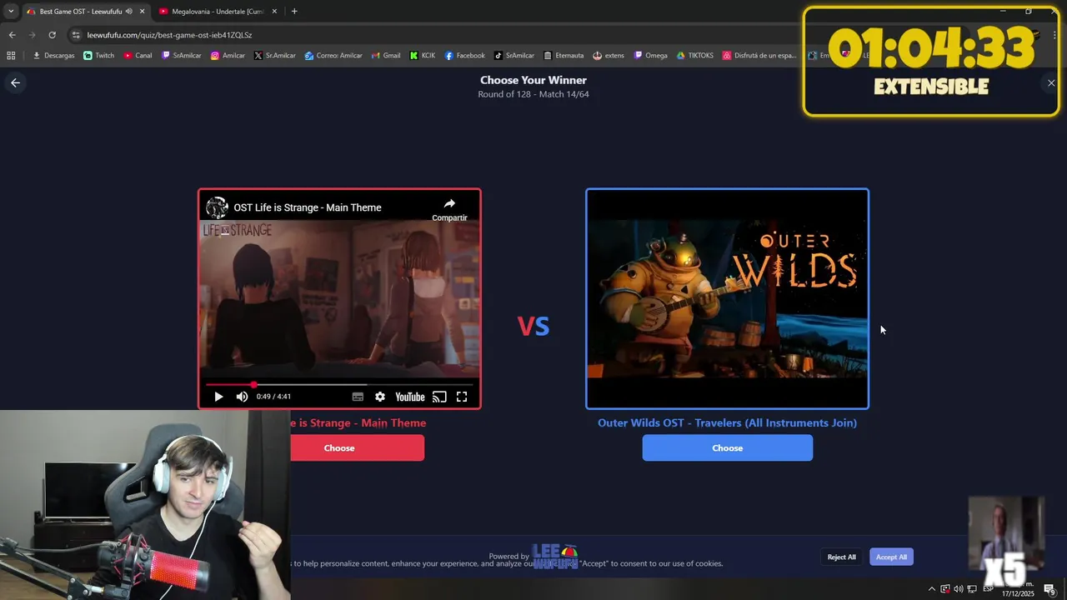Choose Outer Wilds OST - Travelers
The height and width of the screenshot is (600, 1067).
727,448
